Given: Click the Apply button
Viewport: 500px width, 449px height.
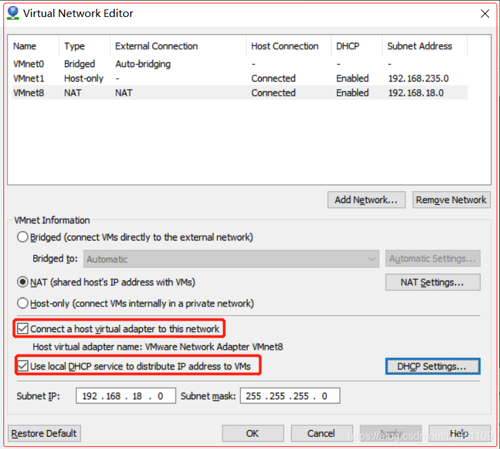Looking at the screenshot, I should [x=390, y=433].
